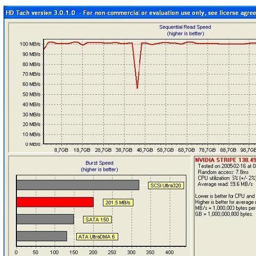256x256 pixels.
Task: Click the 90 MB/s axis label
Action: [31, 54]
